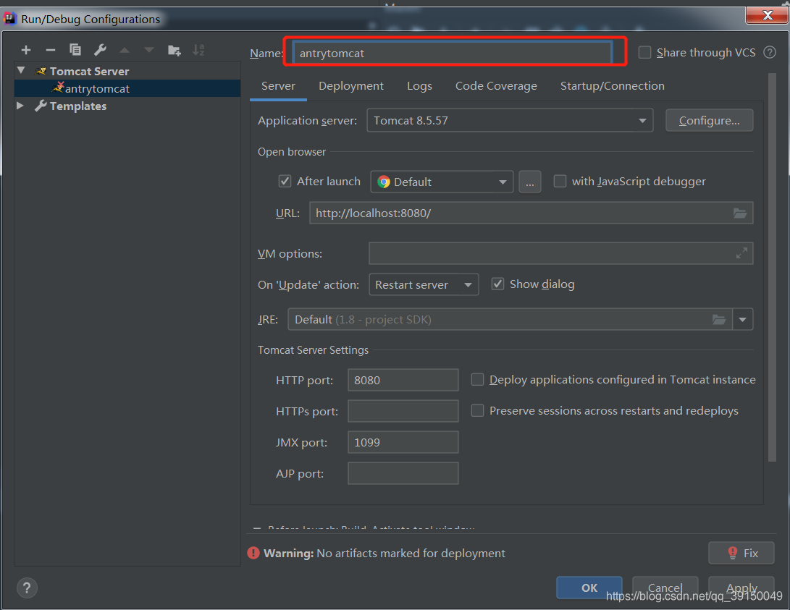Image resolution: width=790 pixels, height=610 pixels.
Task: Expand Before launch section
Action: click(x=257, y=528)
